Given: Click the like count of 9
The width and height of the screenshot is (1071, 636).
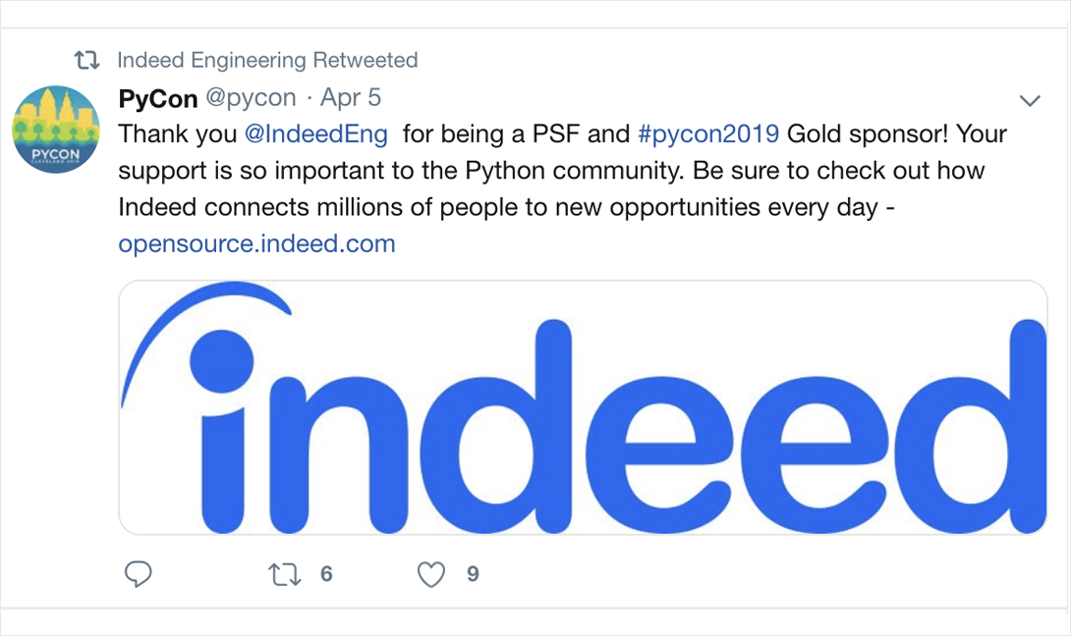Looking at the screenshot, I should [473, 573].
